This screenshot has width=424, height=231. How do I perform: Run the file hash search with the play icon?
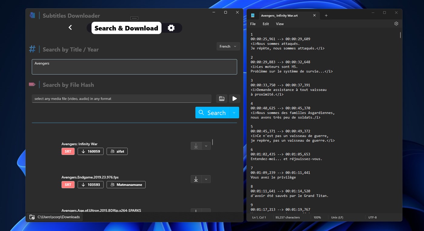tap(234, 98)
